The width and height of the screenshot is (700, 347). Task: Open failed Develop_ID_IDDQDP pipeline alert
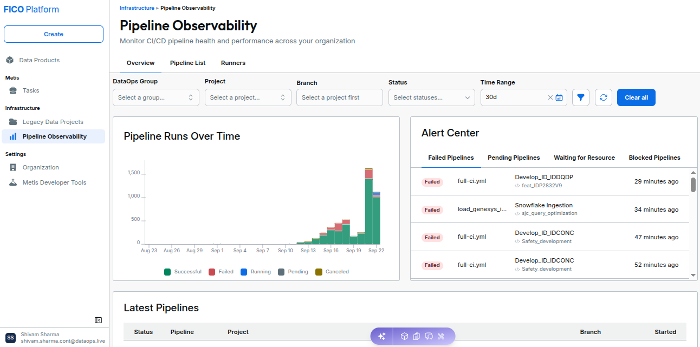550,181
